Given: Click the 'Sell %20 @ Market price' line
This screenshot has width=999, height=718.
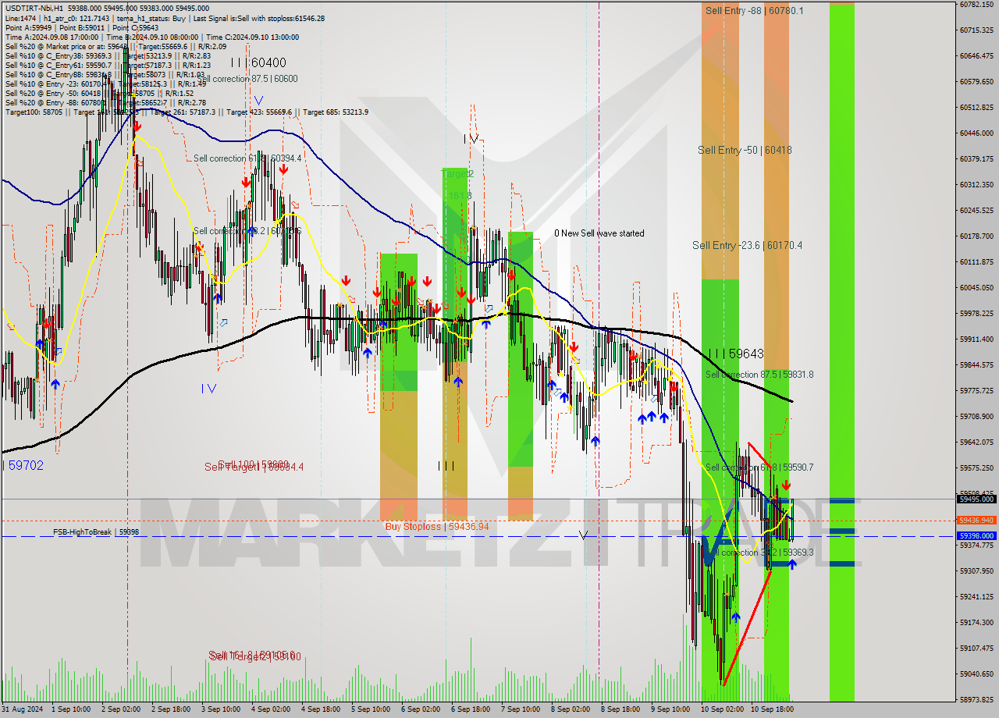Looking at the screenshot, I should pos(116,46).
